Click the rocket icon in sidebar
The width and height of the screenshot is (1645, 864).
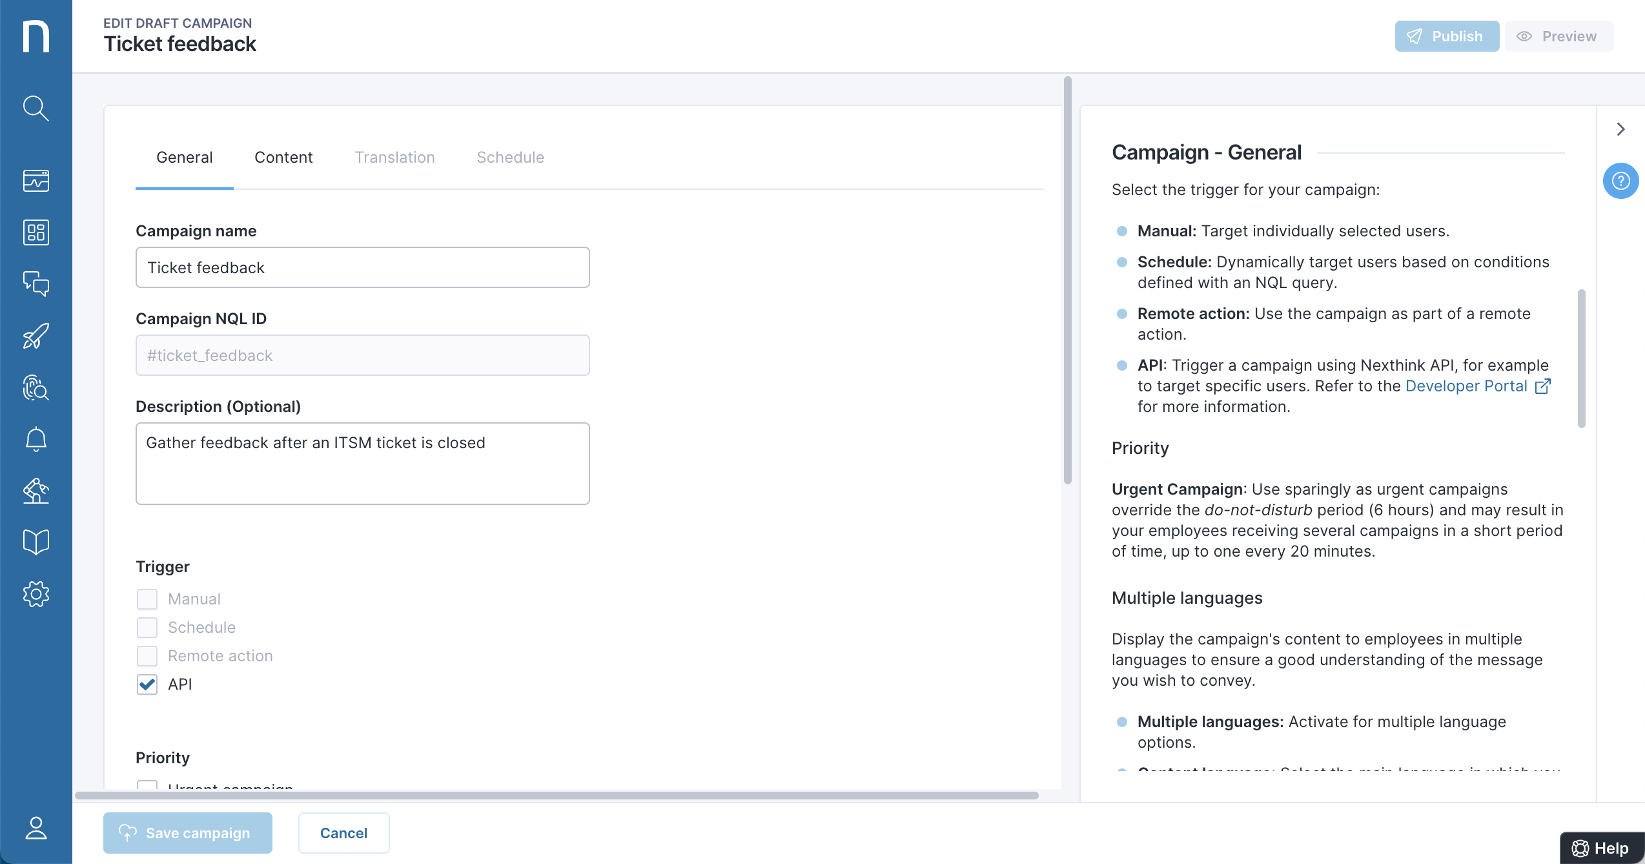click(36, 336)
